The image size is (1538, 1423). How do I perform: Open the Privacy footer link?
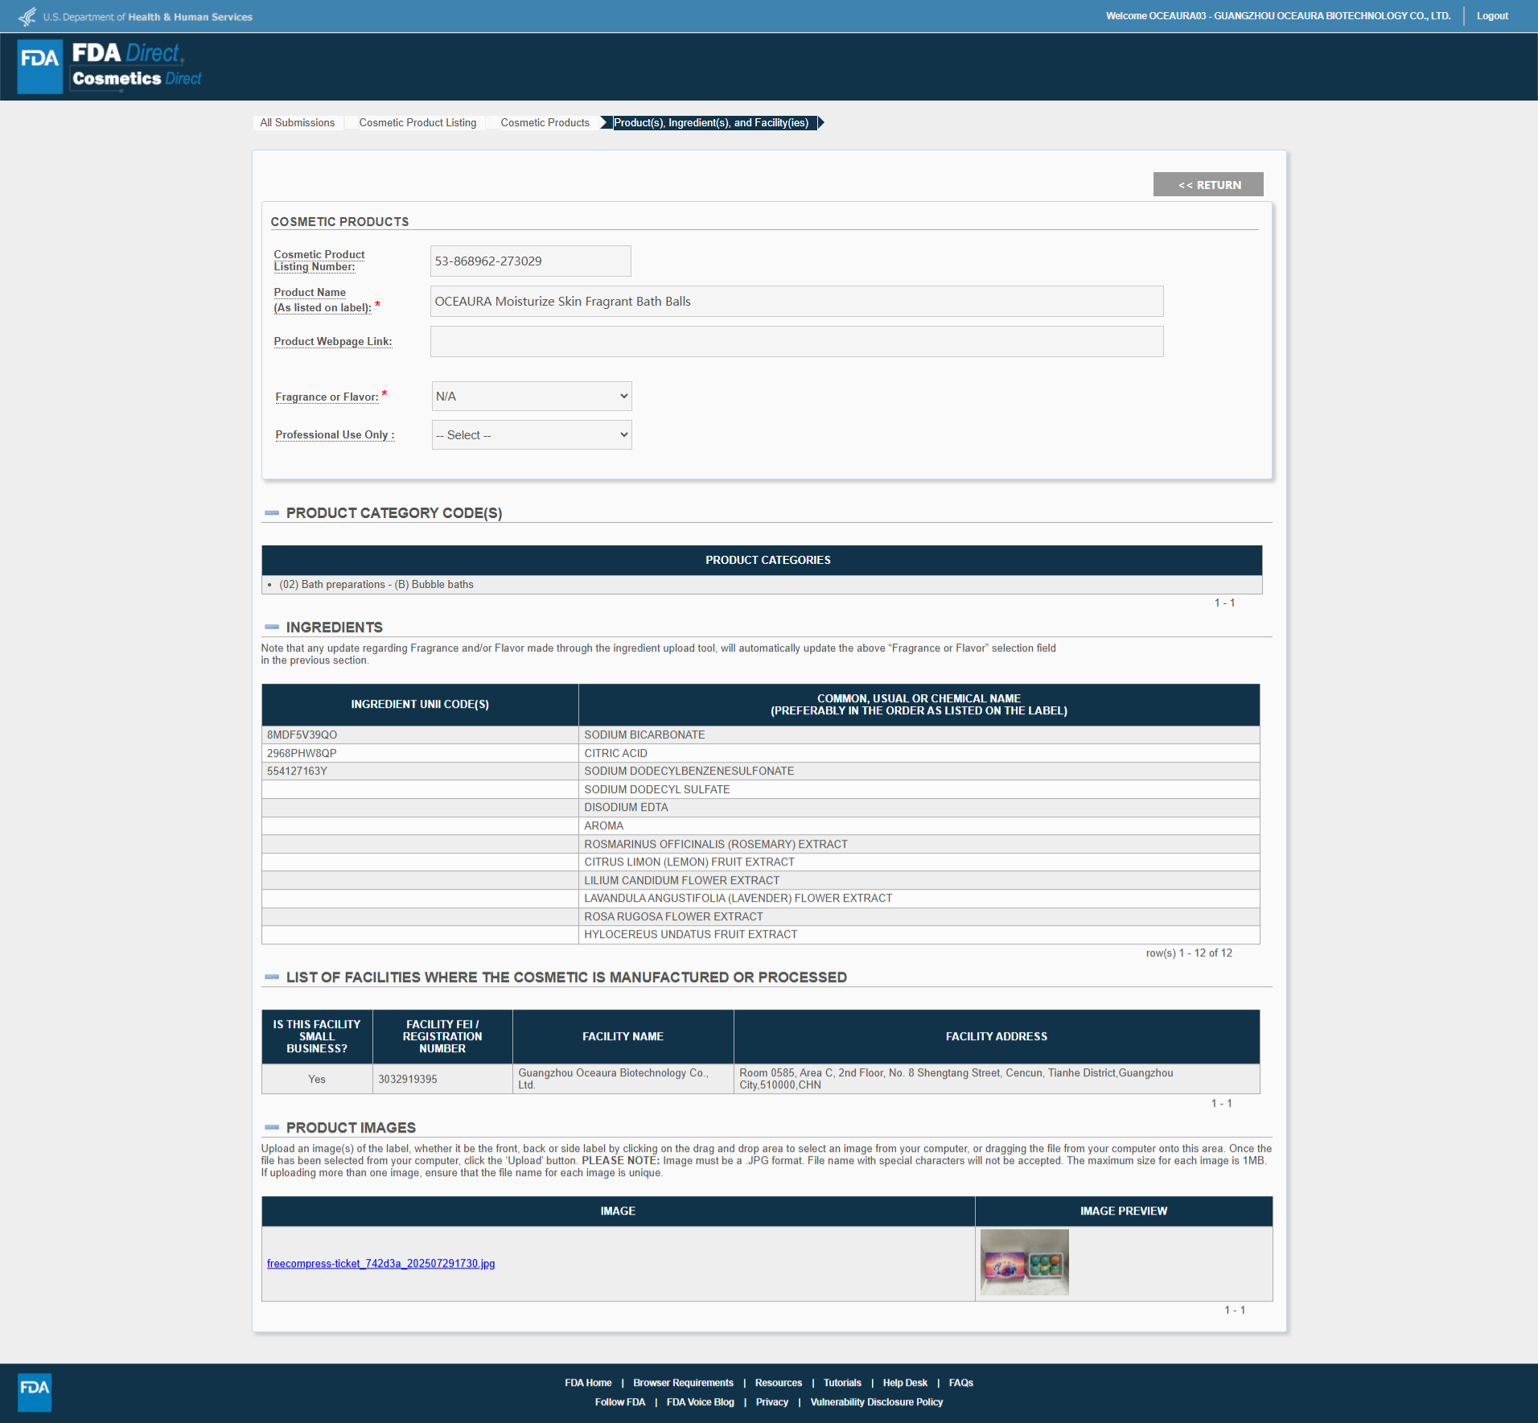point(771,1403)
